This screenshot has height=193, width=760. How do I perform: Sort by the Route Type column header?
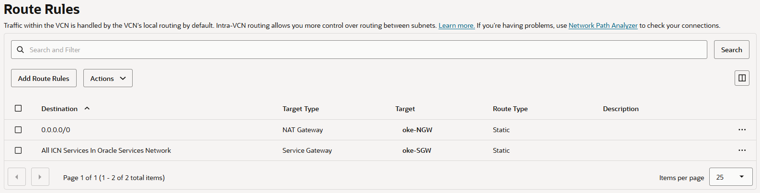[x=510, y=109]
